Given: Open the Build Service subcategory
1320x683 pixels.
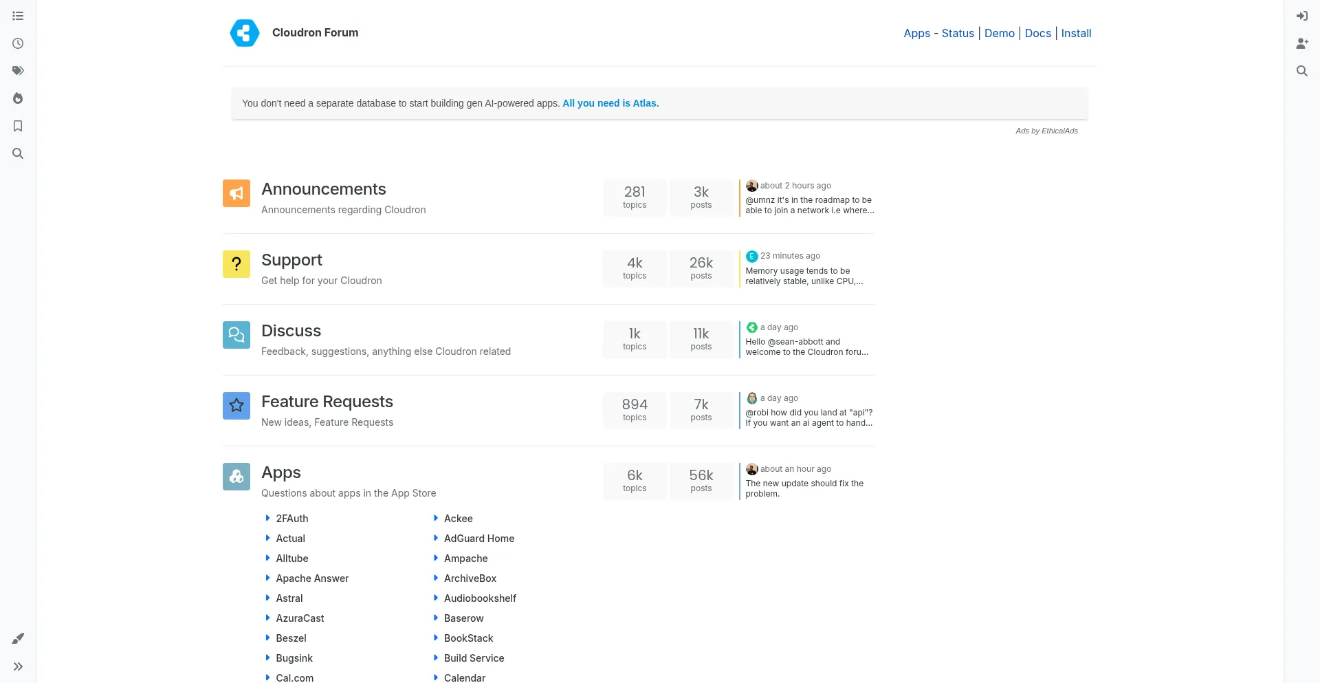Looking at the screenshot, I should 474,658.
